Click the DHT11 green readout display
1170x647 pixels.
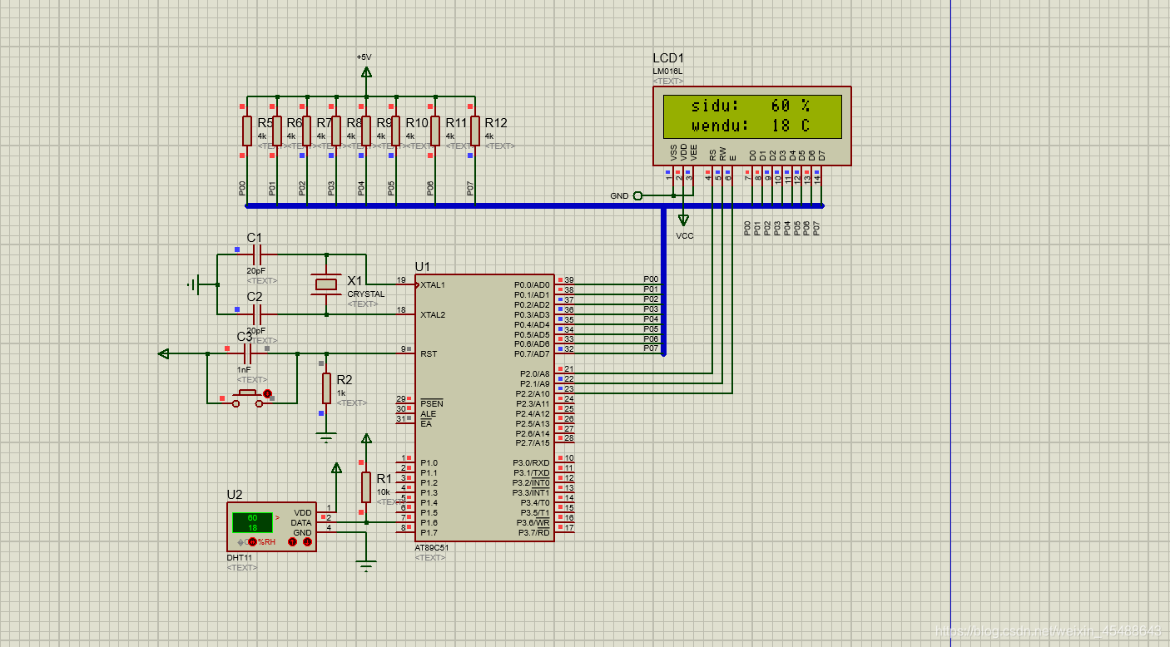pos(252,522)
